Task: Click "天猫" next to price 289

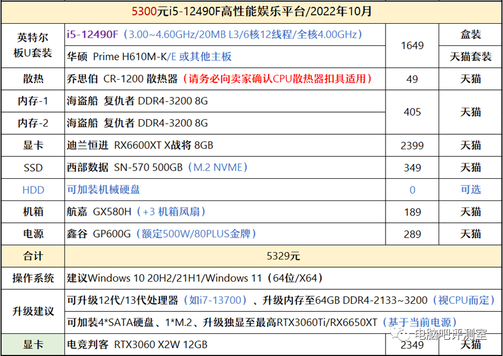Action: [470, 234]
